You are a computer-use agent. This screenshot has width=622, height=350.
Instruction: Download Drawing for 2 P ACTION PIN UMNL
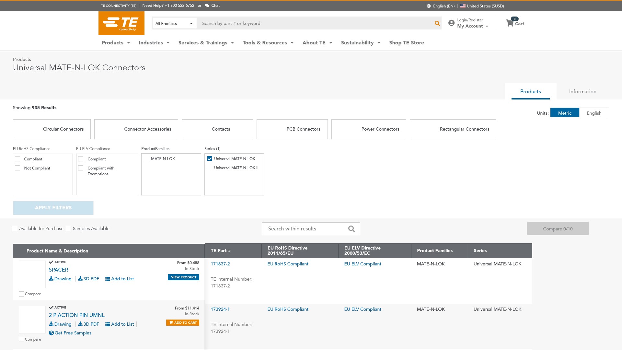point(60,324)
